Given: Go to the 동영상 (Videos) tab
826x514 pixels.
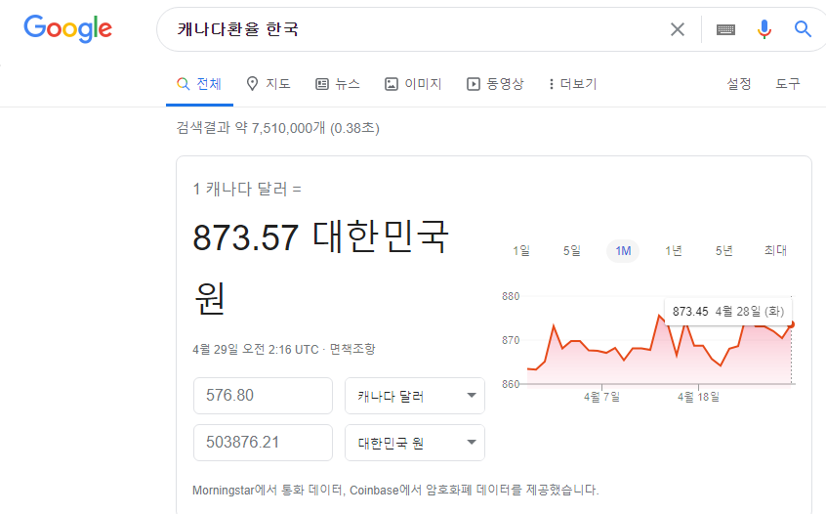Looking at the screenshot, I should 495,84.
